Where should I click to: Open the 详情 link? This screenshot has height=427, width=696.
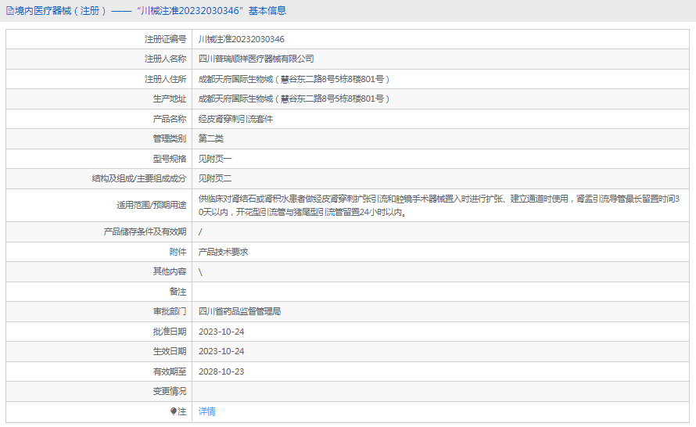207,411
